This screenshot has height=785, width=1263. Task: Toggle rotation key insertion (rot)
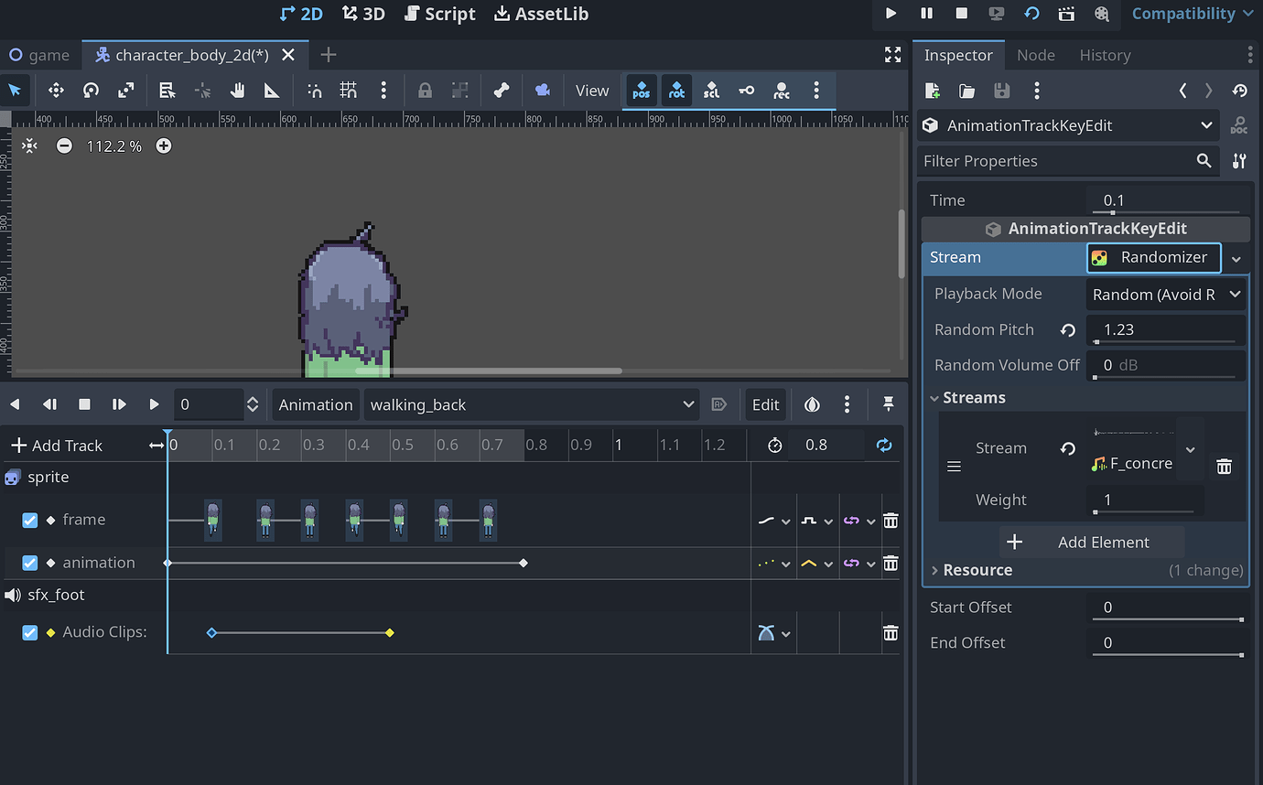point(676,91)
